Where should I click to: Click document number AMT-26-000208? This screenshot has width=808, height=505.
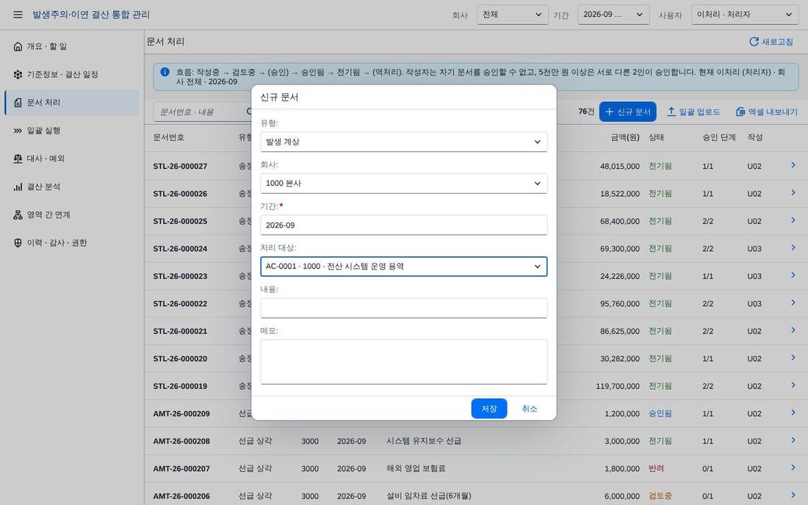[181, 441]
